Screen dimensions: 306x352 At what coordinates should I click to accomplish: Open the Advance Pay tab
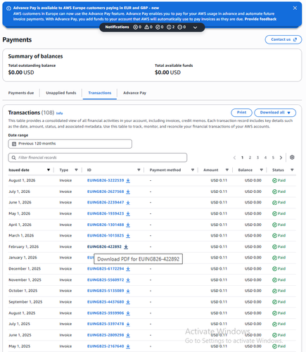(x=134, y=93)
